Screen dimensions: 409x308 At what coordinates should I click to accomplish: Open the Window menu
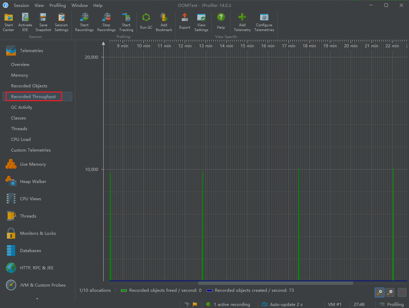pos(79,5)
